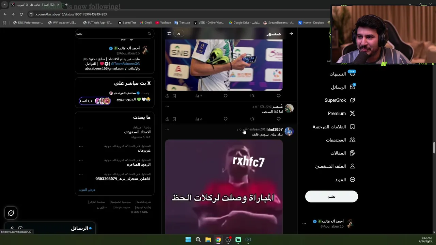This screenshot has width=436, height=245.
Task: Bookmark the i_lovz comment
Action: tap(174, 119)
